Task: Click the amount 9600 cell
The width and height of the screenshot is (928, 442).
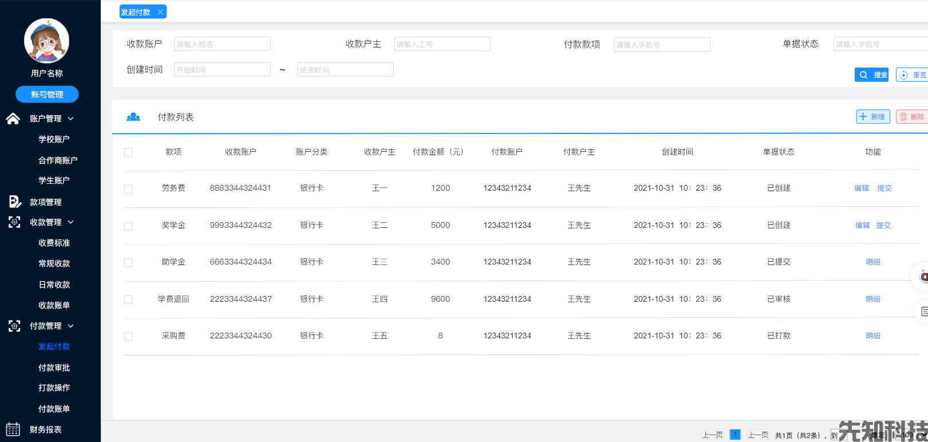Action: point(440,299)
